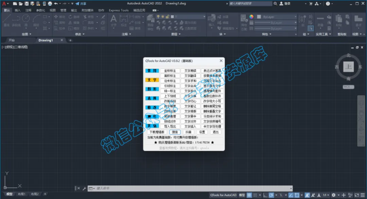Open the Autodesk App Store cart icon
The height and width of the screenshot is (199, 367).
311,3
